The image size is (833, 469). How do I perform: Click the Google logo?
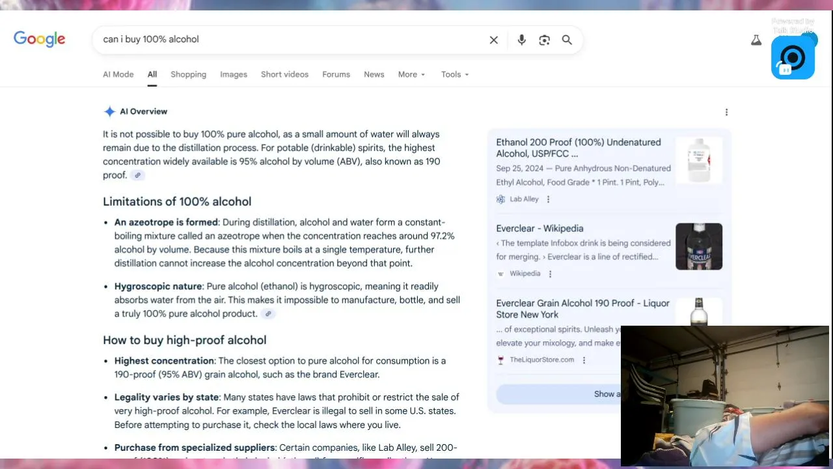pos(40,39)
